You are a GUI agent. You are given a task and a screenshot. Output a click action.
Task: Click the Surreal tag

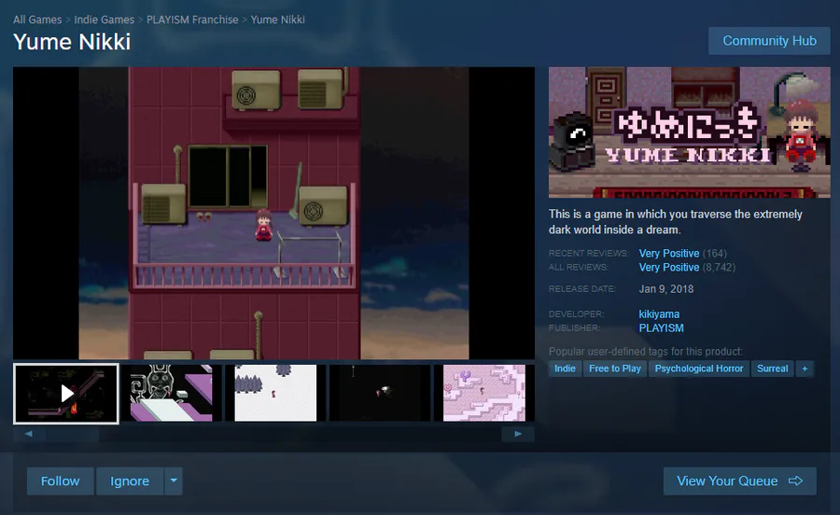pos(773,369)
